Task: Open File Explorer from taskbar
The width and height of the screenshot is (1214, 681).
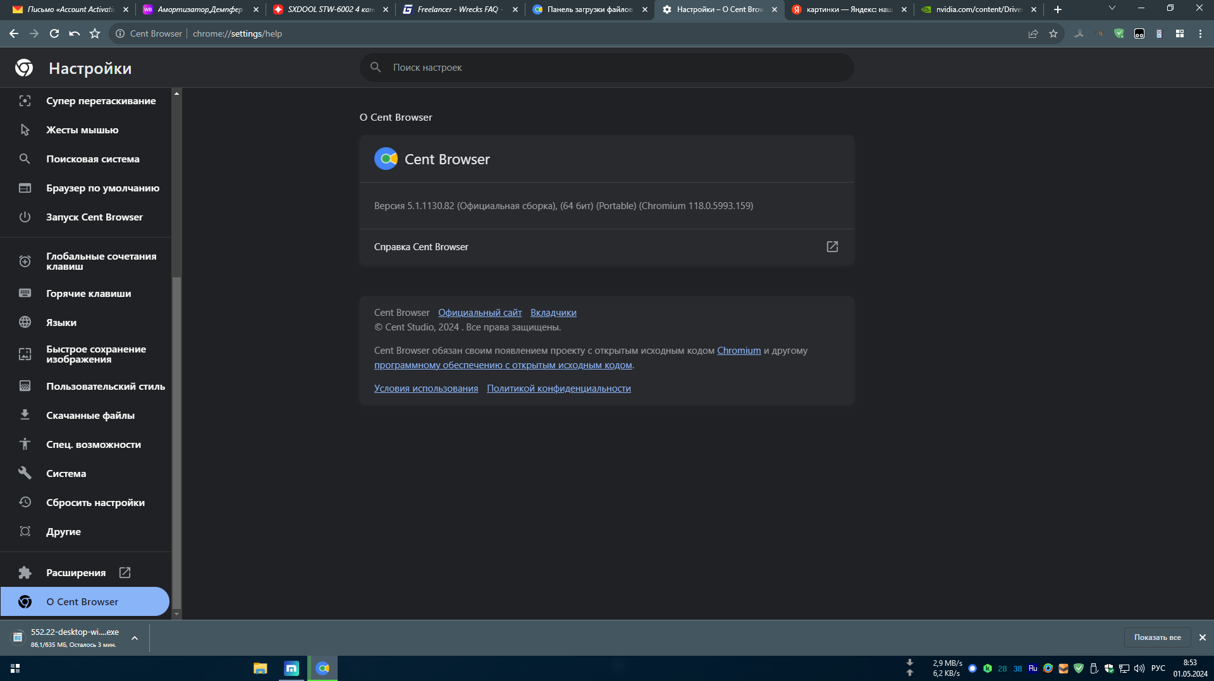Action: pos(261,668)
